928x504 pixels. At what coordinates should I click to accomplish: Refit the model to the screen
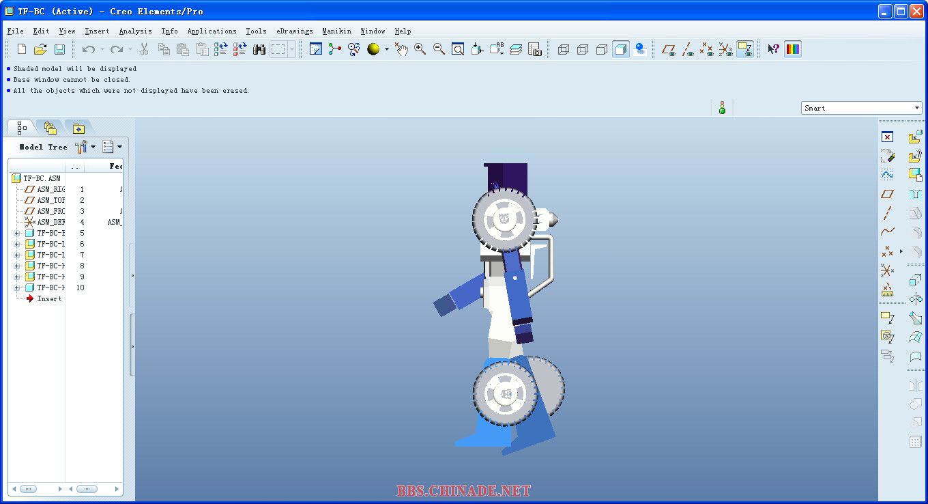point(459,49)
